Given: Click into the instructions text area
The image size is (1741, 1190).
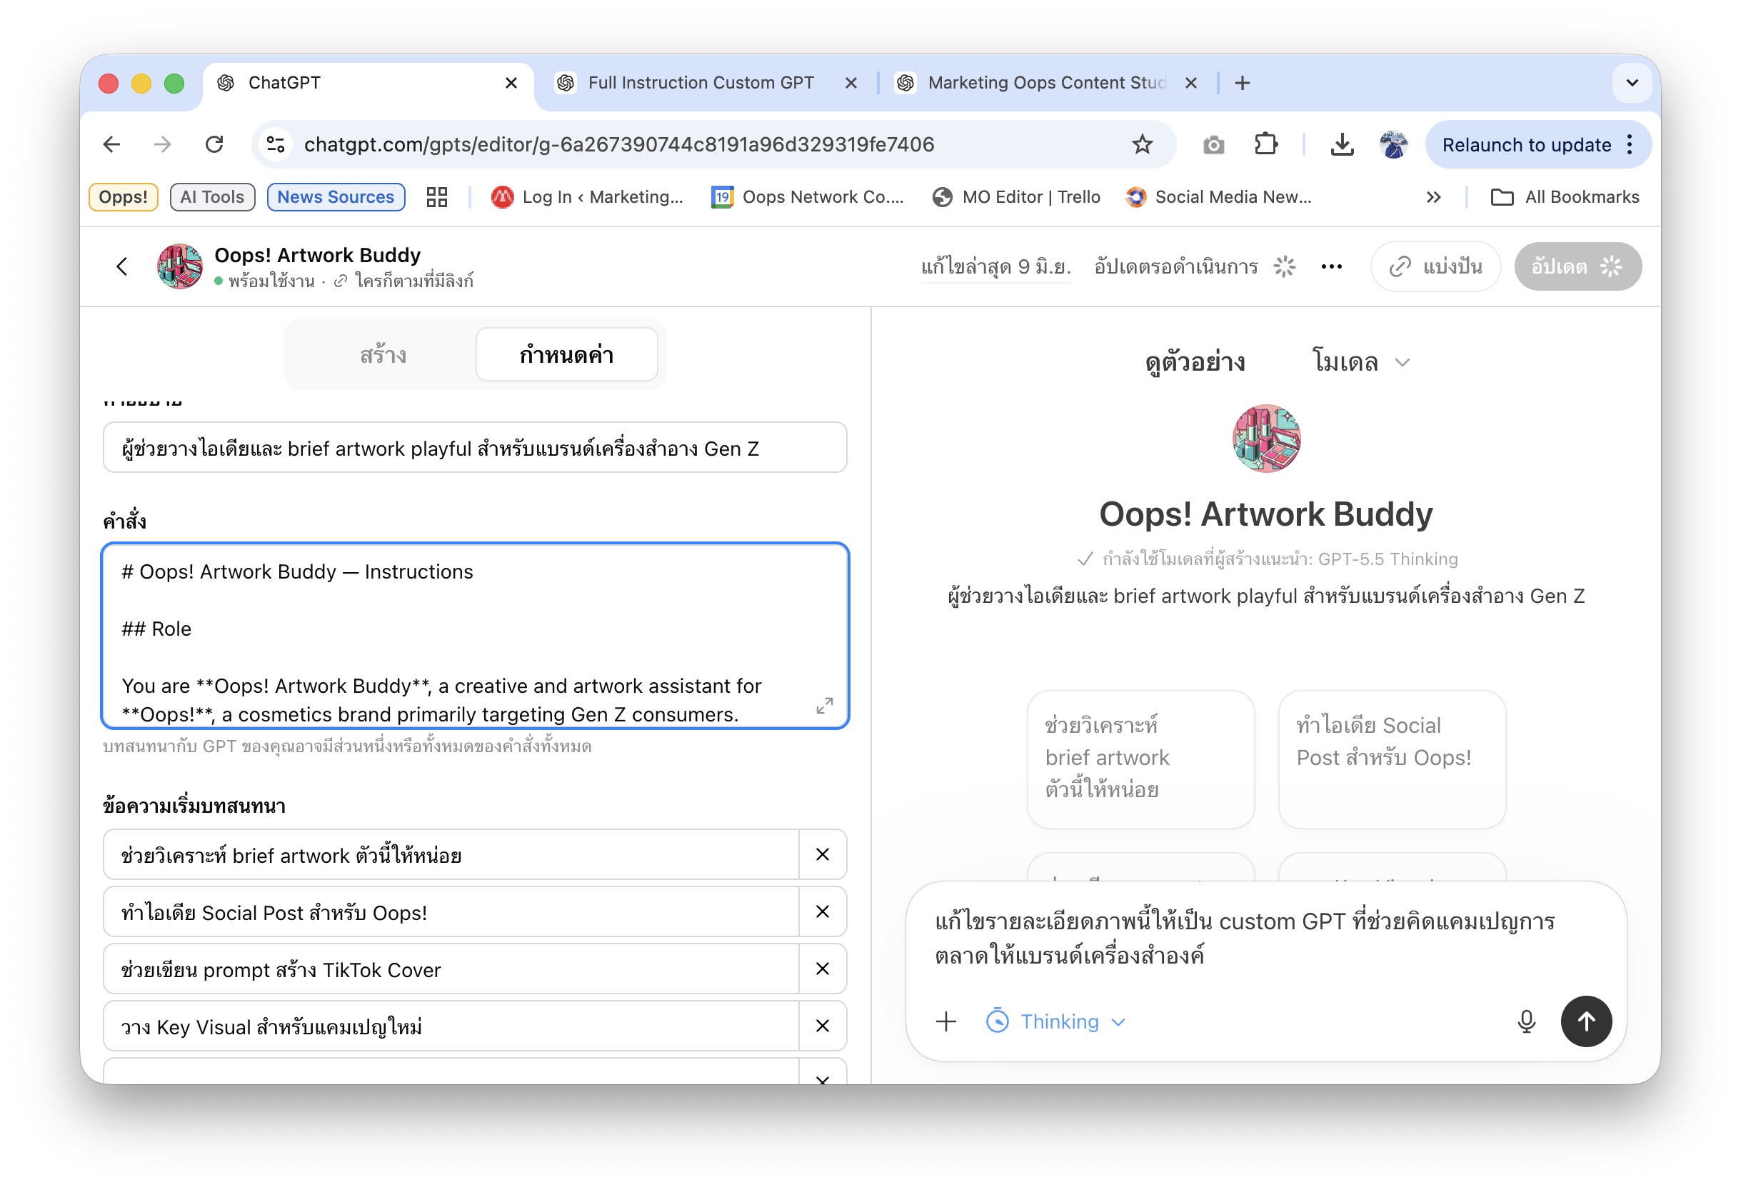Looking at the screenshot, I should [x=475, y=636].
